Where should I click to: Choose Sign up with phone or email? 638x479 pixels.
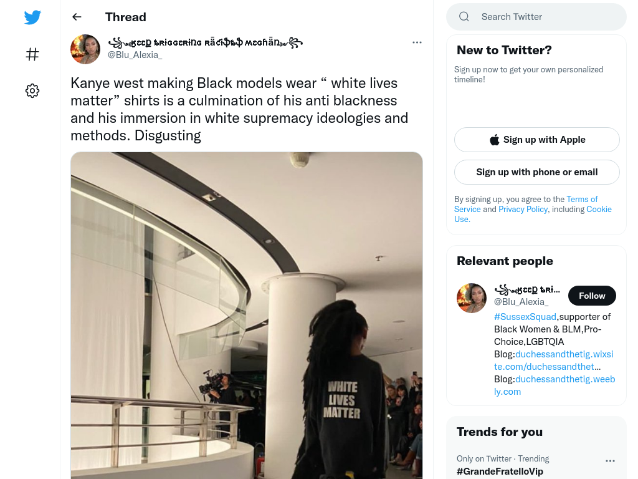[x=536, y=172]
